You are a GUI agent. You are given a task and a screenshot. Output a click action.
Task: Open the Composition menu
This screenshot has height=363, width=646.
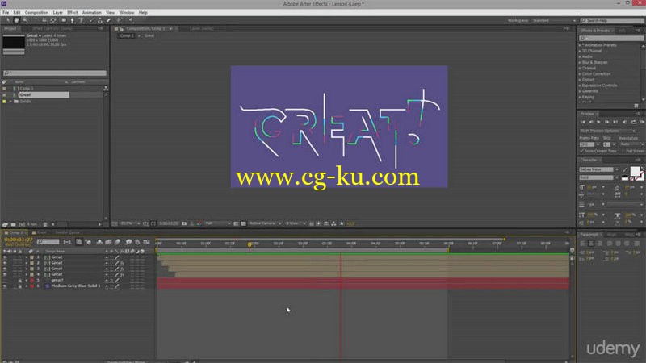36,12
